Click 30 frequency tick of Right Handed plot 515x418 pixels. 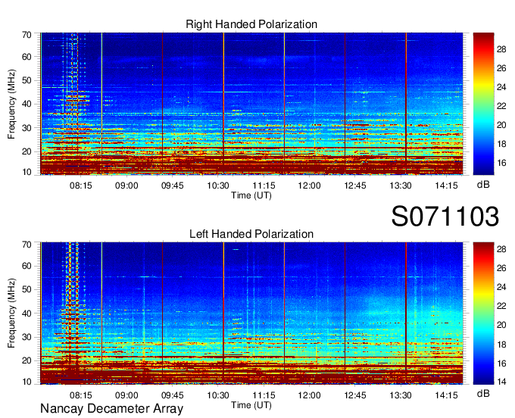(x=27, y=128)
